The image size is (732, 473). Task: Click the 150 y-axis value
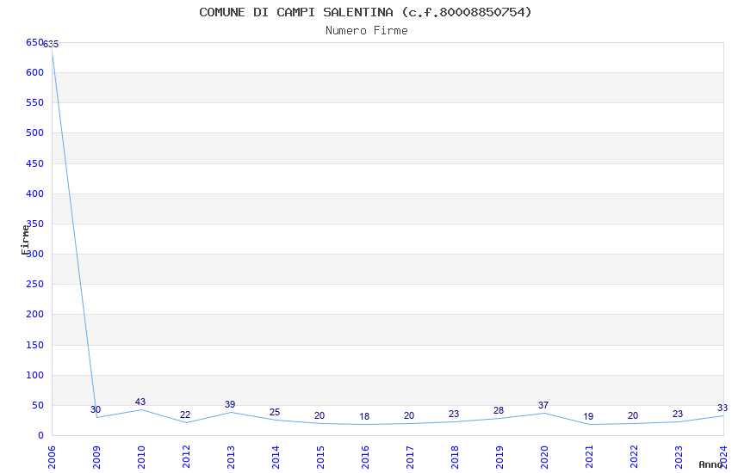(34, 345)
